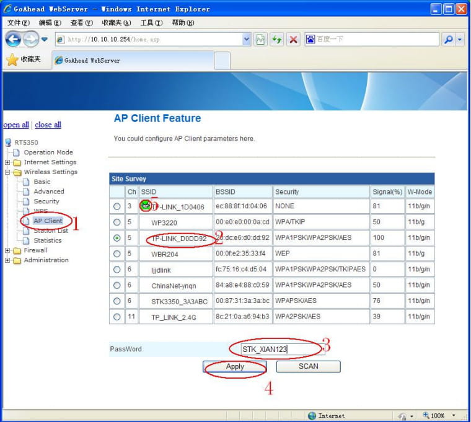
Task: Select the STK3350_3A3ABC network radio button
Action: pos(117,301)
